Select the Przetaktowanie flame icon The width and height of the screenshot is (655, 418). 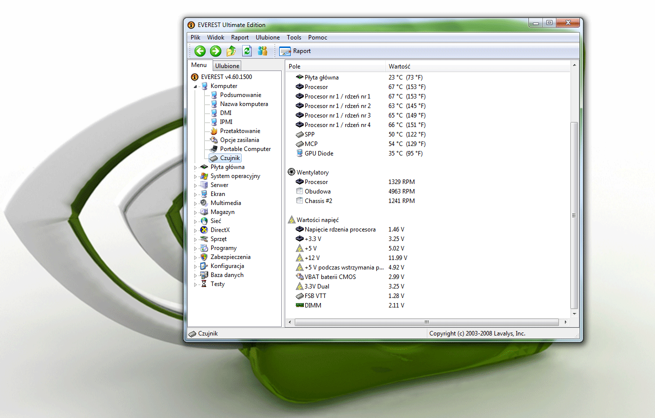click(x=214, y=131)
